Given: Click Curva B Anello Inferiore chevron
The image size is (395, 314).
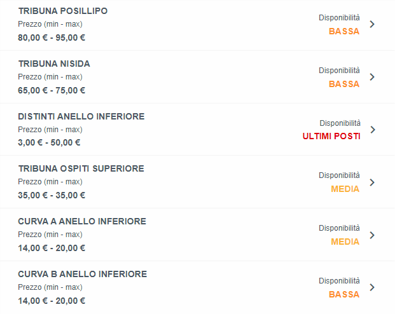Looking at the screenshot, I should coord(372,287).
